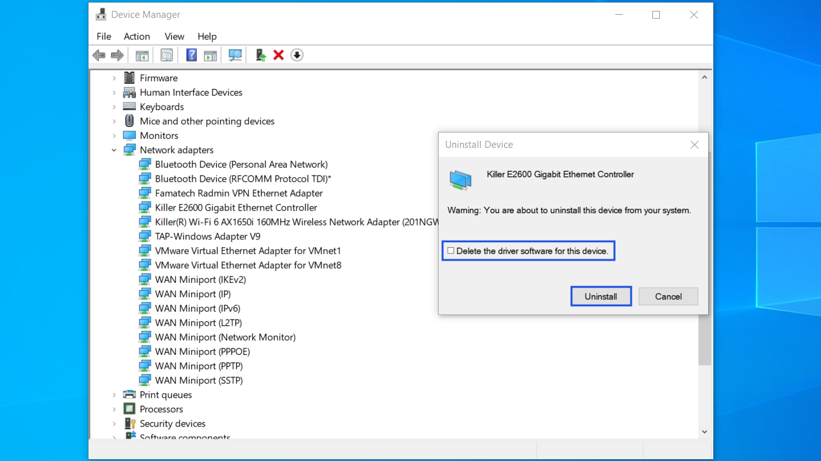Collapse the Network adapters category

114,150
